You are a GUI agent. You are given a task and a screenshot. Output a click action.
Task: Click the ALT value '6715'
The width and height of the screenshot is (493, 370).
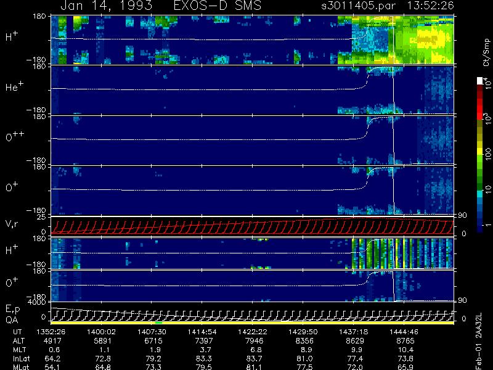pyautogui.click(x=153, y=341)
